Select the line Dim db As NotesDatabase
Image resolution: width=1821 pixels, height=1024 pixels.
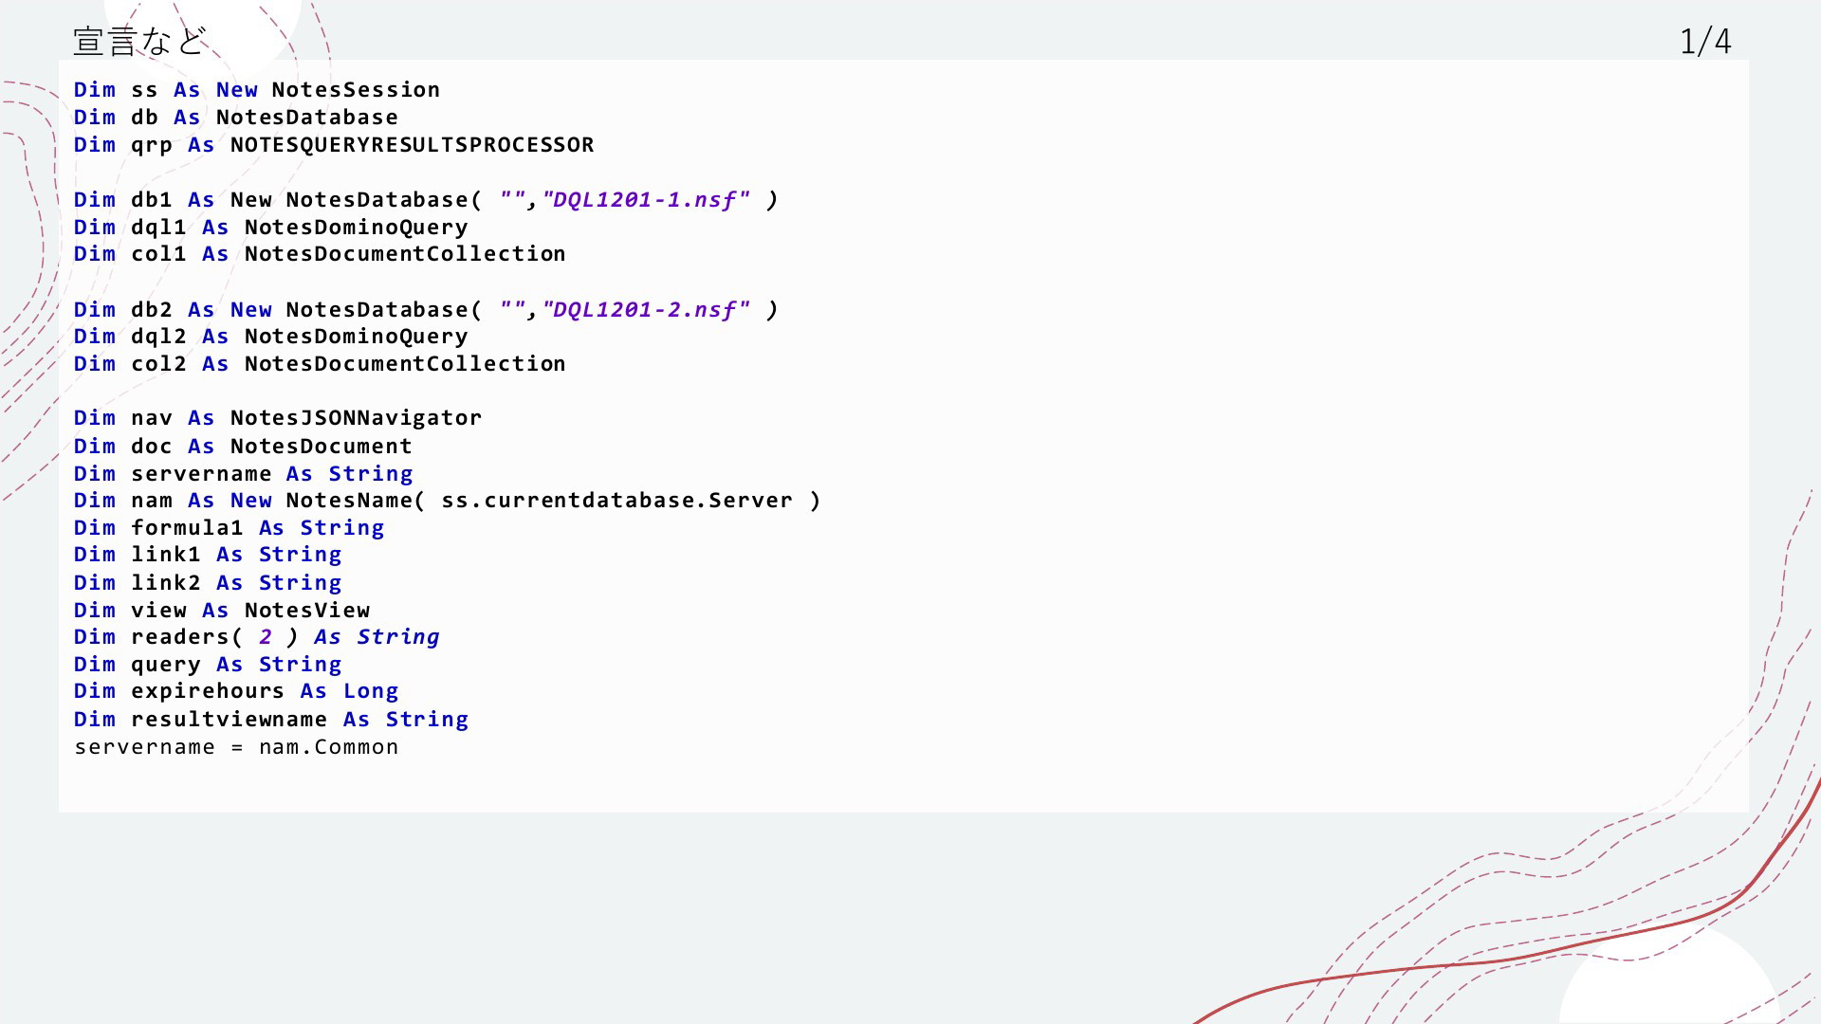pos(236,118)
